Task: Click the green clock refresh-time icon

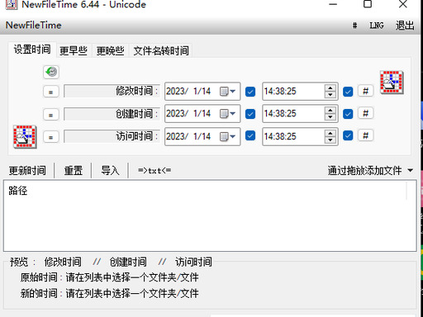Action: click(x=51, y=72)
